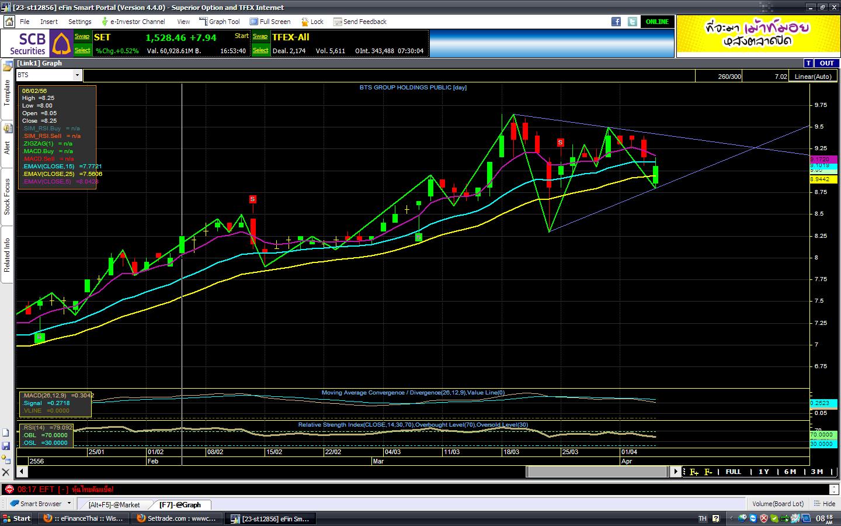Screen dimensions: 841x526
Task: Switch to Full Screen mode
Action: pyautogui.click(x=270, y=22)
